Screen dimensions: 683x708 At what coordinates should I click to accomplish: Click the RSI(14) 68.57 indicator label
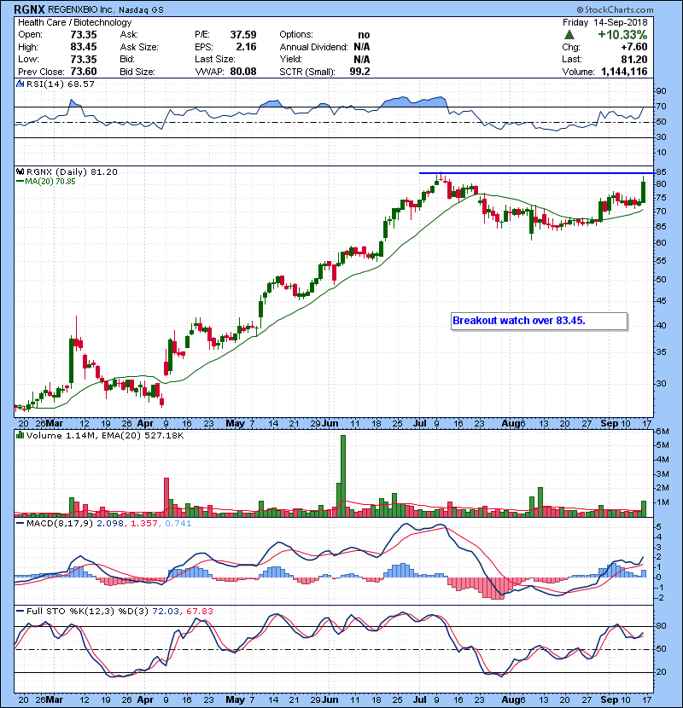click(61, 84)
